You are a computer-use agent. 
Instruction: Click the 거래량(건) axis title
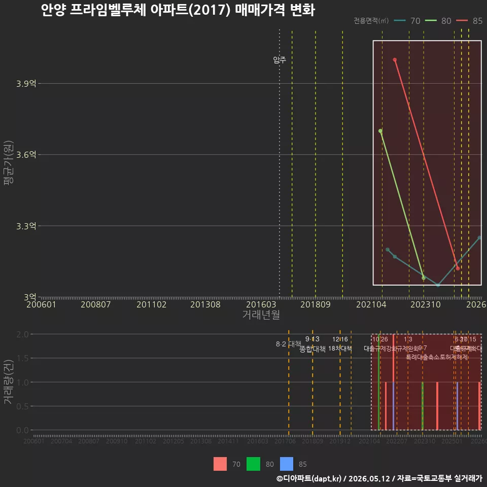tap(9, 382)
